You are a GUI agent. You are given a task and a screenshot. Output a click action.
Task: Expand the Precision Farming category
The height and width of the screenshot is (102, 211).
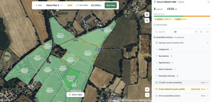click(182, 76)
